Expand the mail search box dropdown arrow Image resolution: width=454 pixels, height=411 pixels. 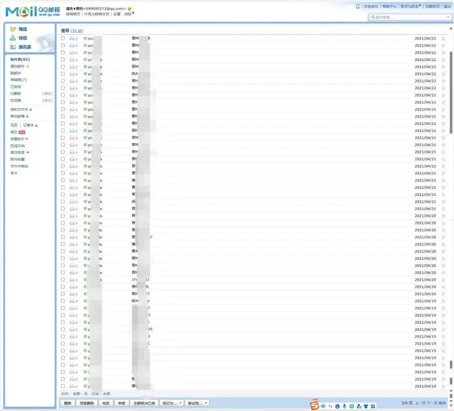448,17
